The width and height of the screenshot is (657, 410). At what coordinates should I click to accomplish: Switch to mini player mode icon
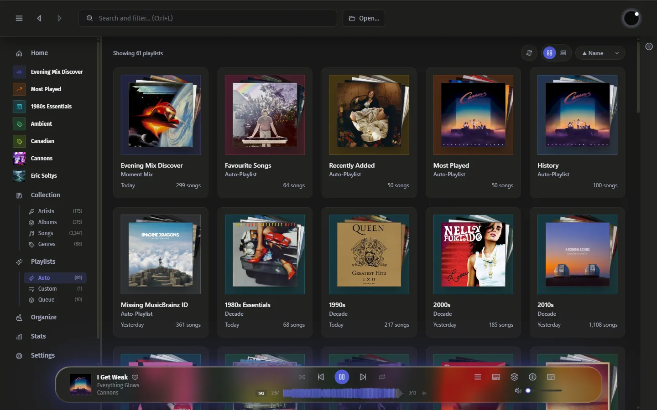[x=551, y=377]
